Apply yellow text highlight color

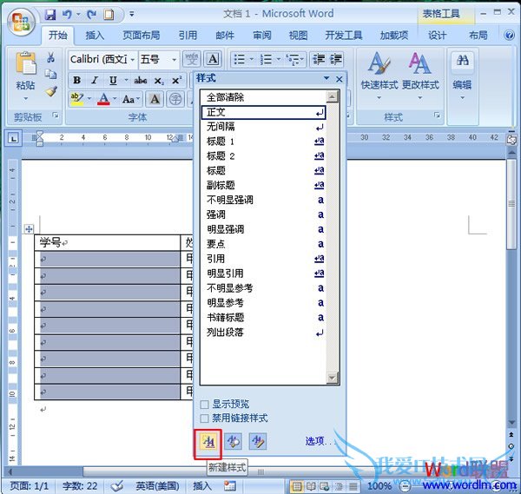click(77, 99)
